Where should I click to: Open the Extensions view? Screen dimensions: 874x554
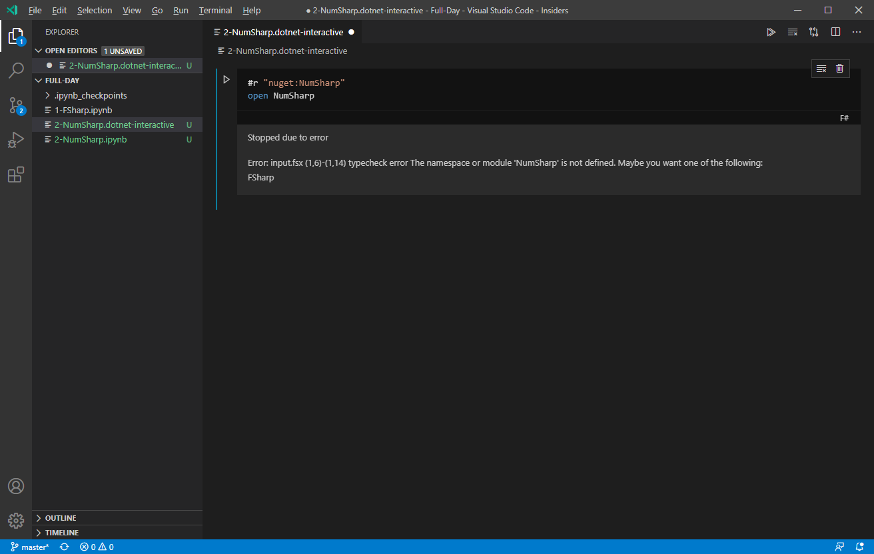(16, 174)
